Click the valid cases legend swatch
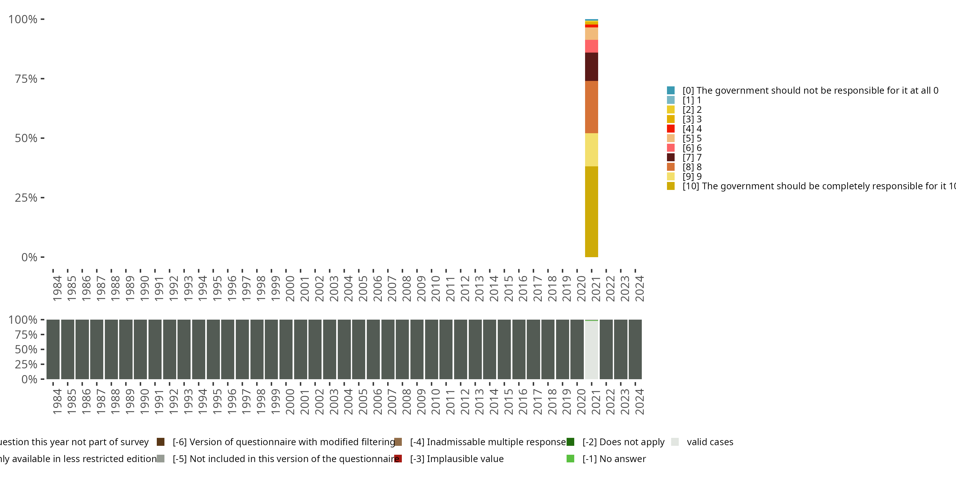This screenshot has width=956, height=478. coord(675,442)
